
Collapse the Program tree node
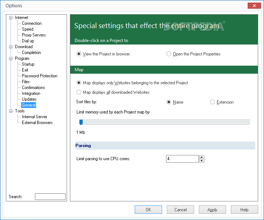tap(11, 58)
